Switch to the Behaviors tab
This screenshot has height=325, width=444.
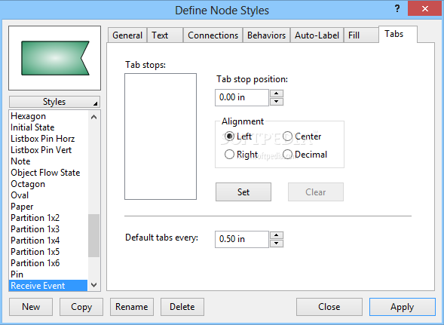[266, 35]
